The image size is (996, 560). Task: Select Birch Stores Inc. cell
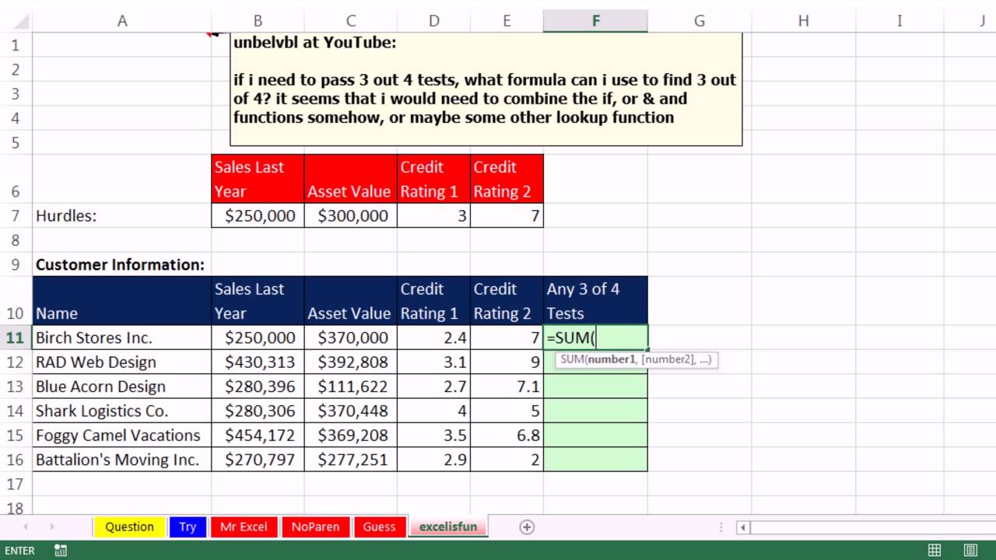click(122, 338)
